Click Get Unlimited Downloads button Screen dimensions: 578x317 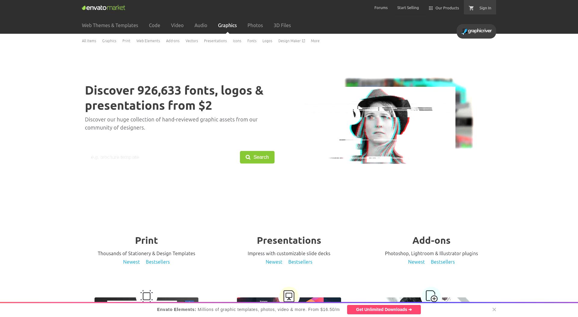(x=384, y=309)
